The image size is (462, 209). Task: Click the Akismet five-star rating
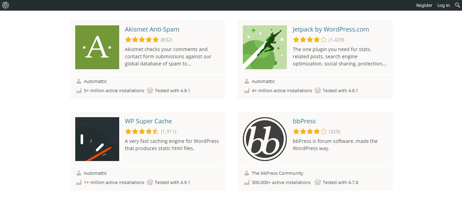[x=142, y=39]
